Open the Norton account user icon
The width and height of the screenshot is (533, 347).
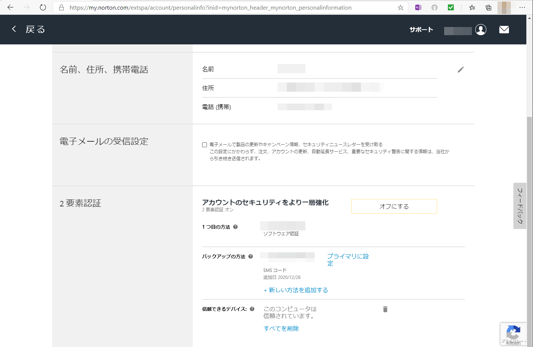pyautogui.click(x=481, y=30)
